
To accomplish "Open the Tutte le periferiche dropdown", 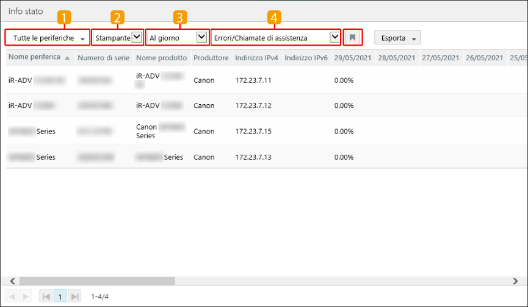I will click(48, 38).
